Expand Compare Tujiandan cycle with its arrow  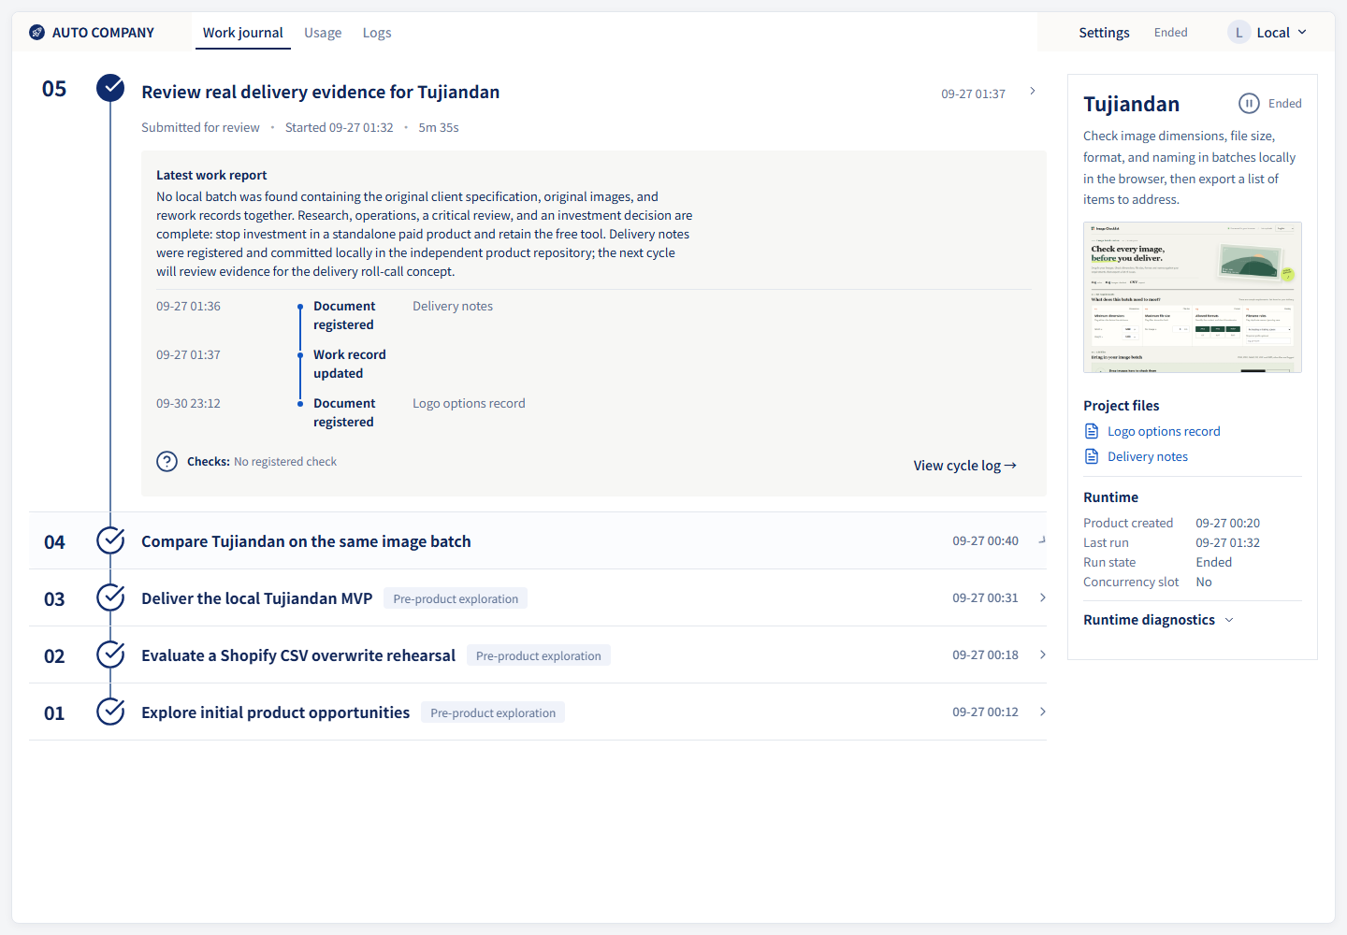pos(1042,539)
